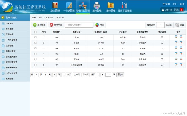Click the filter condition input field

tap(79, 25)
